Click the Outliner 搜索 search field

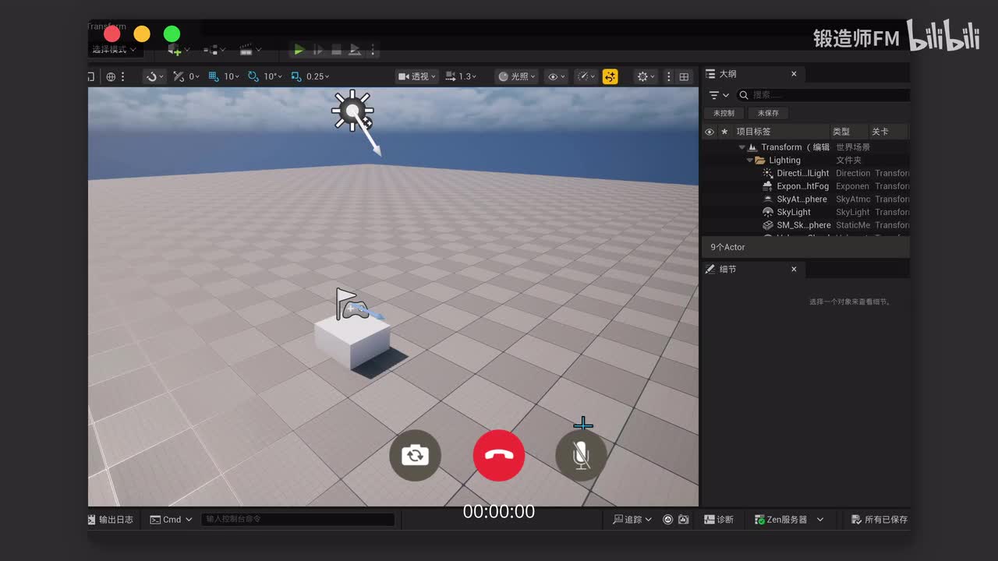[823, 95]
